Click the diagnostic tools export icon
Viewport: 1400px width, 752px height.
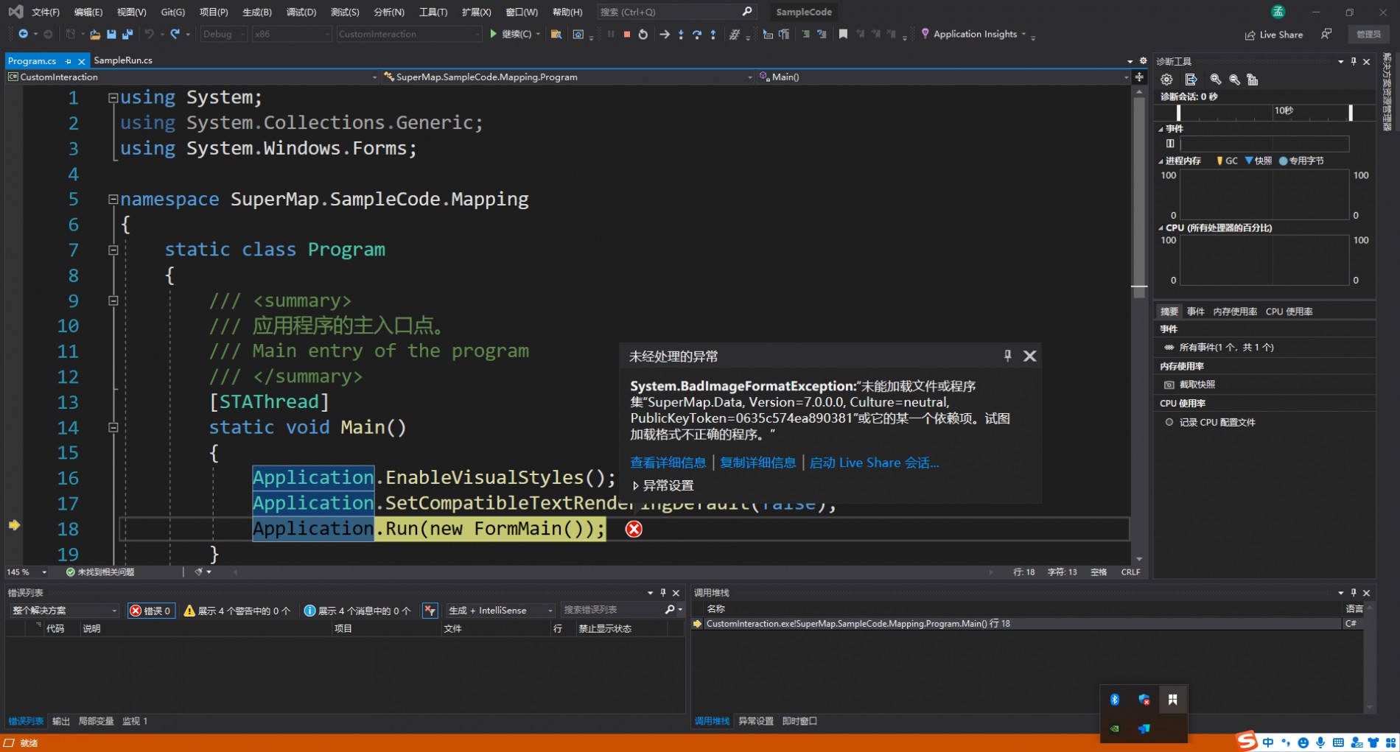pyautogui.click(x=1191, y=80)
